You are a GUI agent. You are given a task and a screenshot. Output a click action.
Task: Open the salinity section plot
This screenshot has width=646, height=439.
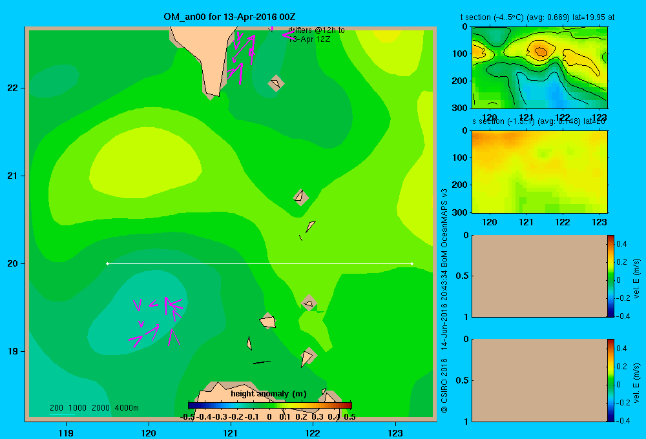tap(539, 172)
